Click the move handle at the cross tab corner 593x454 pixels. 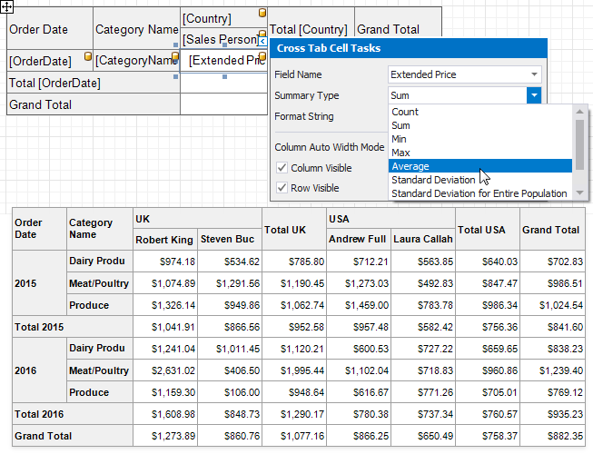pos(6,6)
